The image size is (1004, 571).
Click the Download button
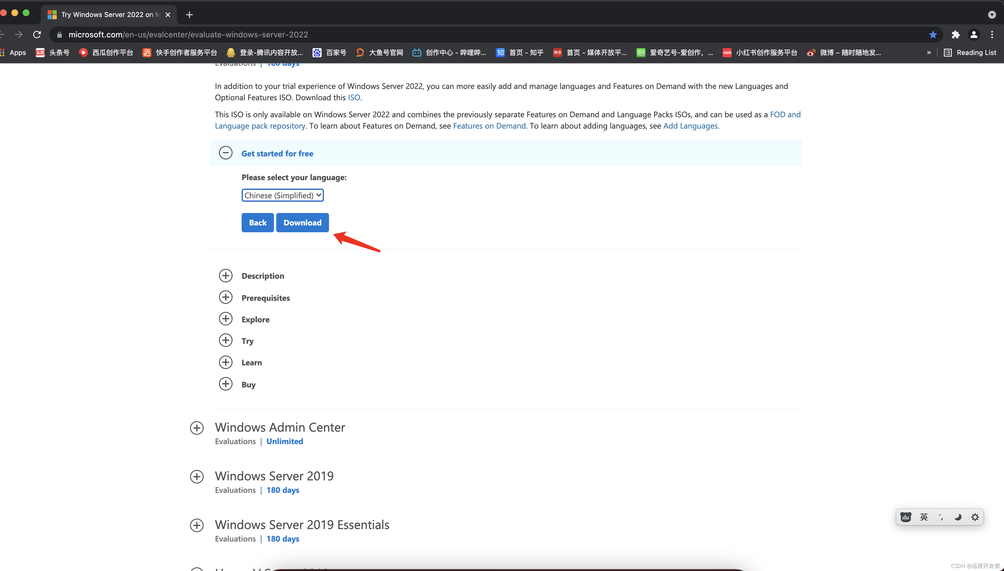(x=302, y=223)
